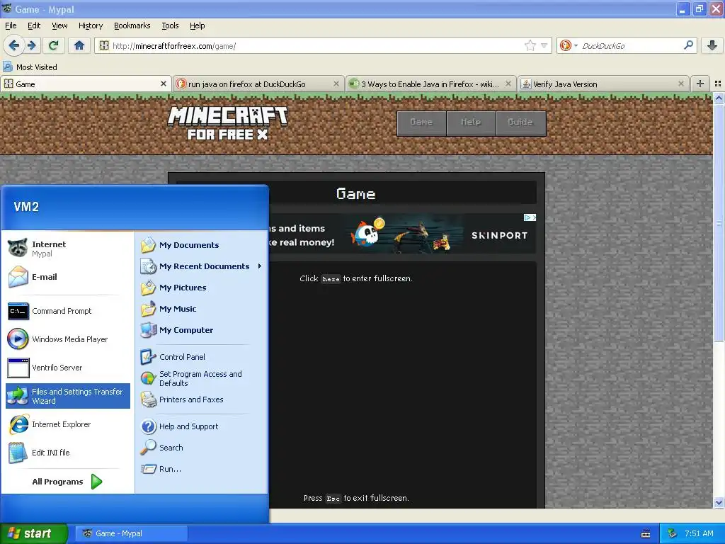Screen dimensions: 725x544
Task: Open the View menu
Action: (59, 25)
